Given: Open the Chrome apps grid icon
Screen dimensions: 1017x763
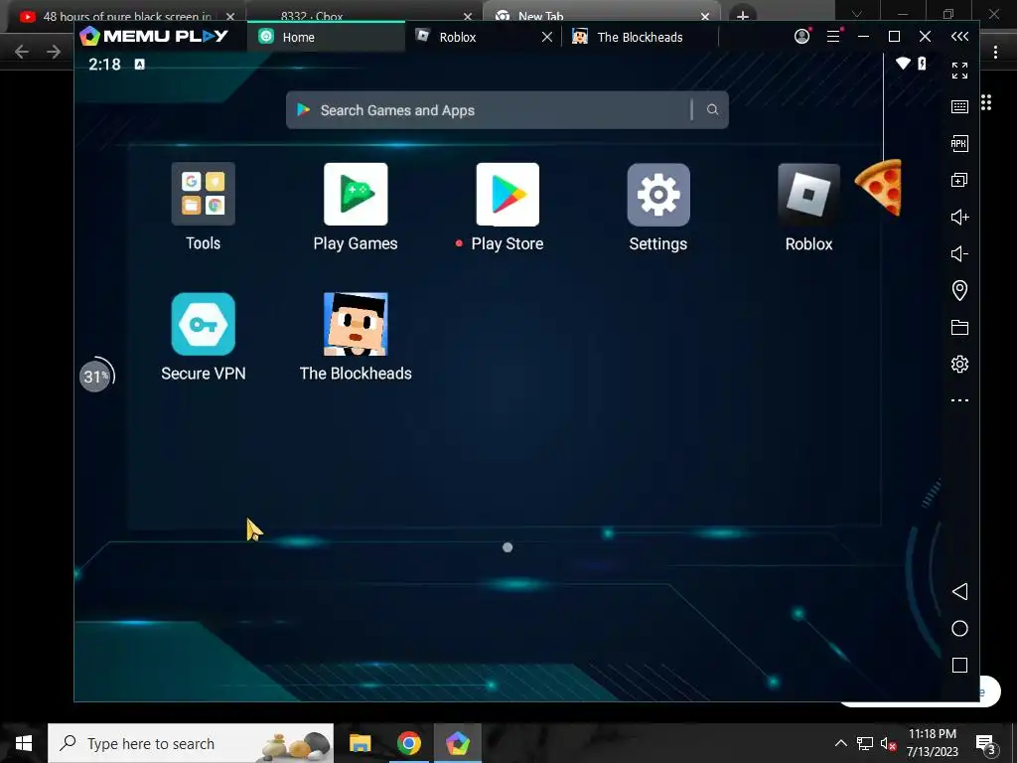Looking at the screenshot, I should [x=986, y=102].
